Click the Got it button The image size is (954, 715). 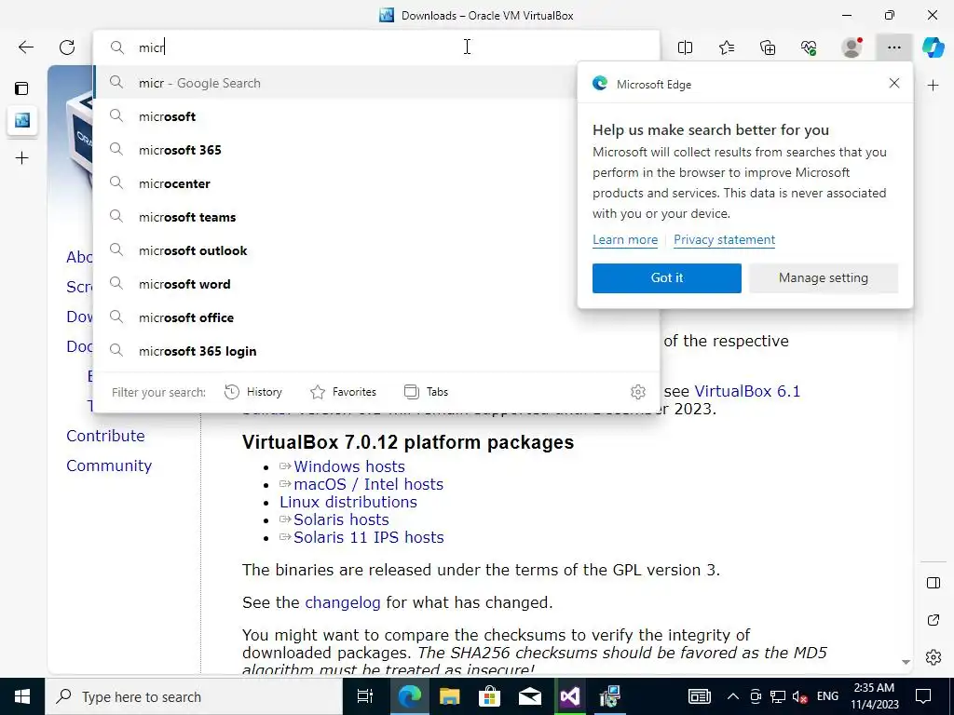(x=667, y=277)
